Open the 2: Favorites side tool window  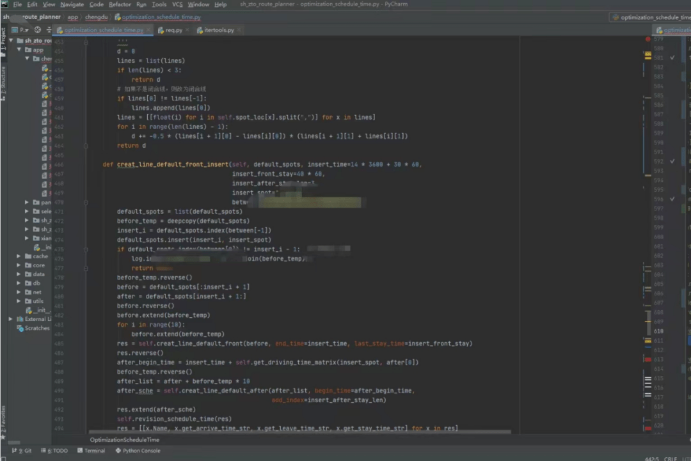3,422
